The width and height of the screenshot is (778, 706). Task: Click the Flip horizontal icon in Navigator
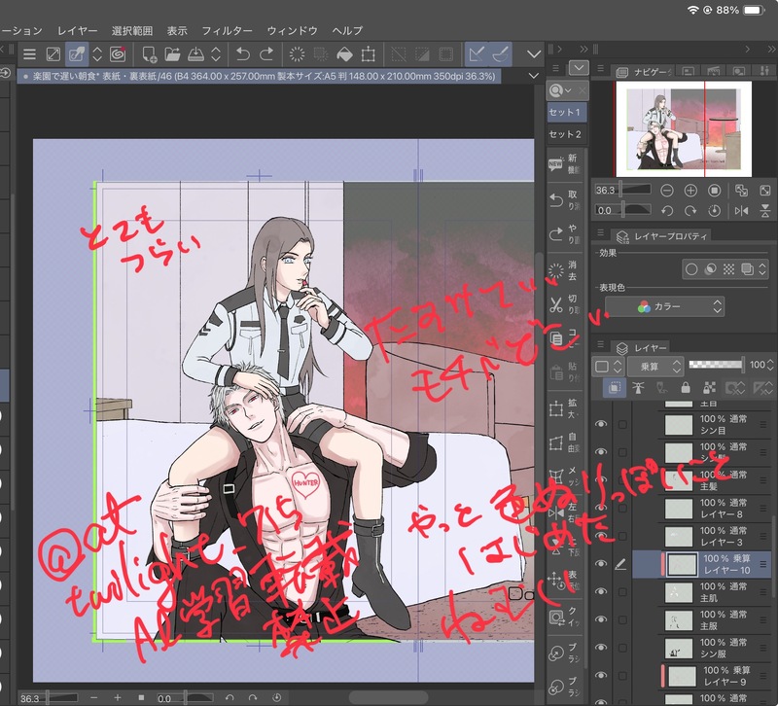741,211
